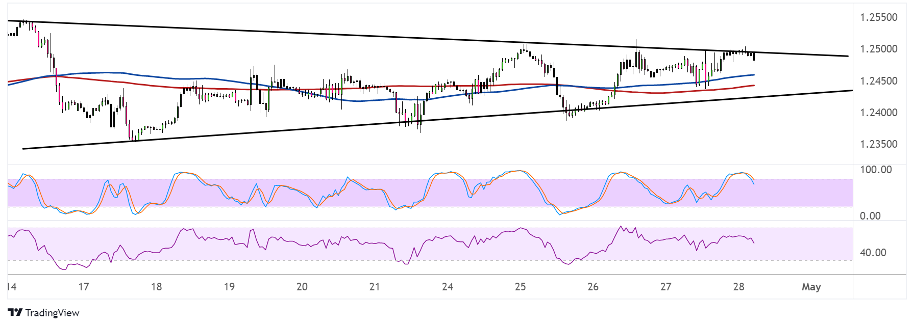This screenshot has width=914, height=326.
Task: Click the 1.25000 price label
Action: (878, 49)
